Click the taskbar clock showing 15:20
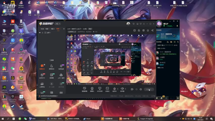 [x=200, y=119]
